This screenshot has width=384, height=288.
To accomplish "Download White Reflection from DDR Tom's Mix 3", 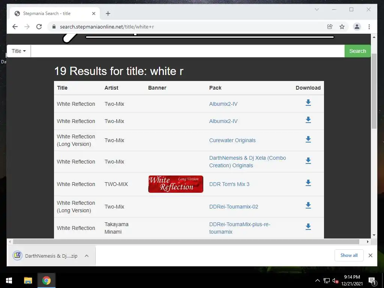I will 308,183.
